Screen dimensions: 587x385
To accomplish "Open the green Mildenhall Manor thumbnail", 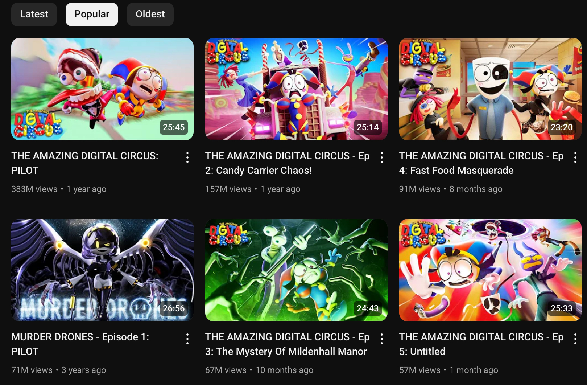I will click(296, 270).
